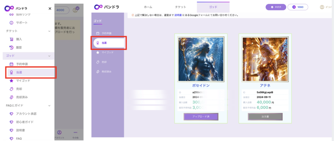Collapse the チケット section chevron

click(x=49, y=31)
